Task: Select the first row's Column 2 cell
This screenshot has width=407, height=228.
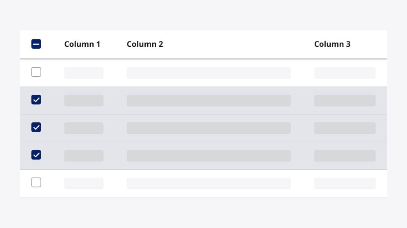Action: tap(209, 73)
